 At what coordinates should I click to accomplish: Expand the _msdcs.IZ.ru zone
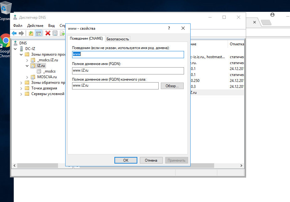coord(27,60)
